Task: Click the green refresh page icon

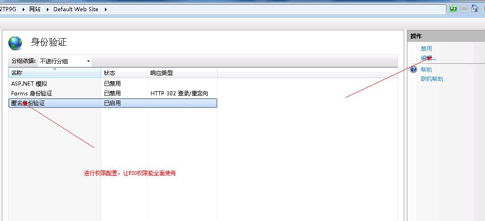Action: tap(453, 9)
